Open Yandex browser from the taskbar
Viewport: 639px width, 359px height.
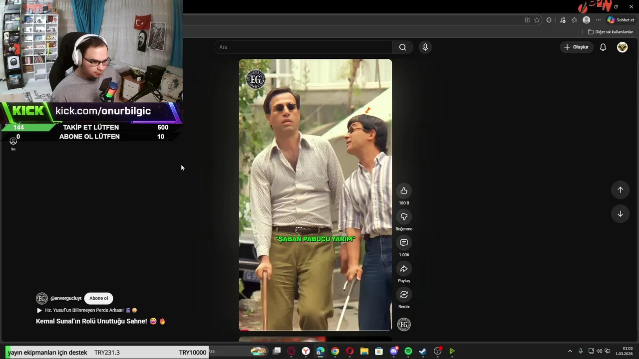point(306,351)
